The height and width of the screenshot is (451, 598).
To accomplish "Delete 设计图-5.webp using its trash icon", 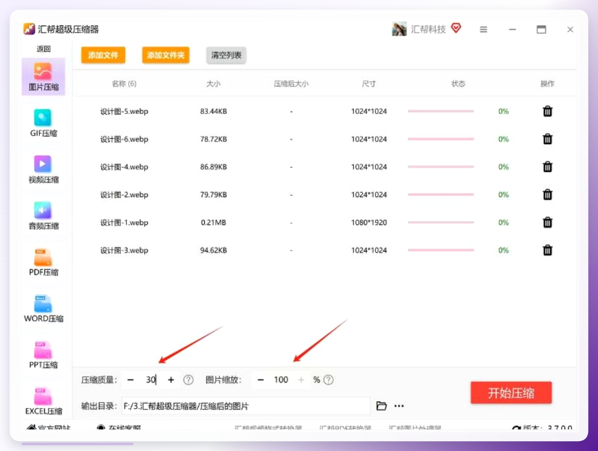I will point(547,111).
